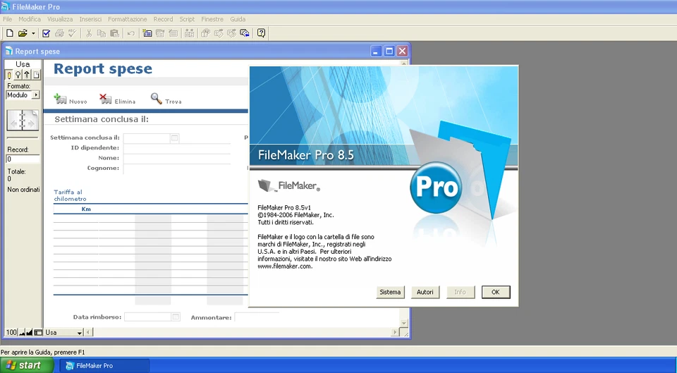
Task: Click the Sistema button in About dialog
Action: (390, 293)
